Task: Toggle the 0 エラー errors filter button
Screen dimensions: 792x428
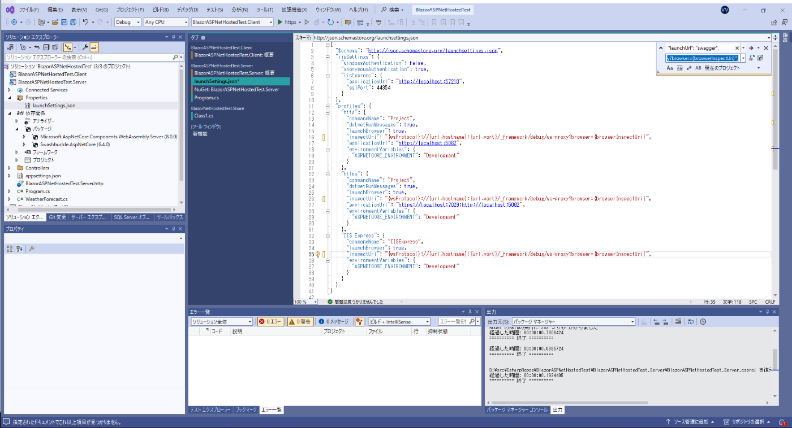Action: 270,321
